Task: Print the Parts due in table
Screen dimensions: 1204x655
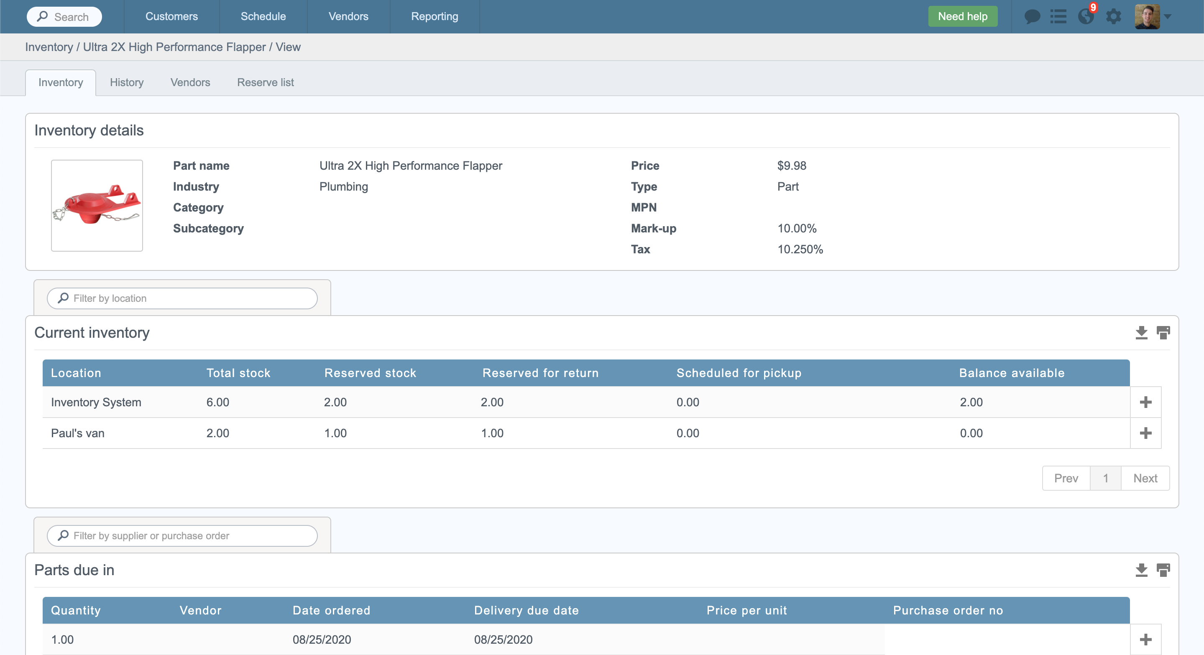Action: [1163, 570]
